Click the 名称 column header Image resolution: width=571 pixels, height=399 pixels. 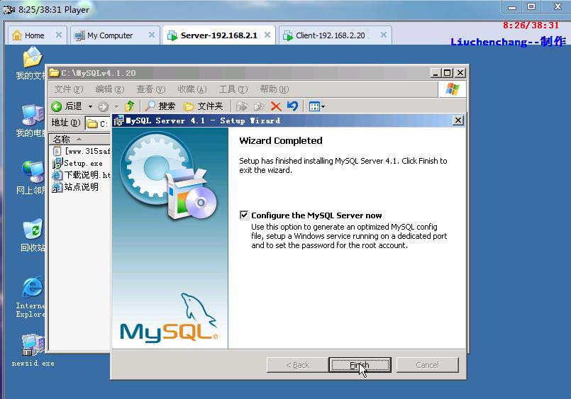[79, 139]
